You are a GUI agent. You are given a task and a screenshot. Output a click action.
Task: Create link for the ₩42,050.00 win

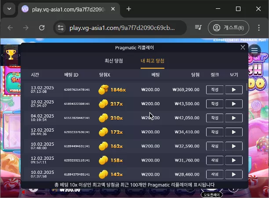(214, 118)
